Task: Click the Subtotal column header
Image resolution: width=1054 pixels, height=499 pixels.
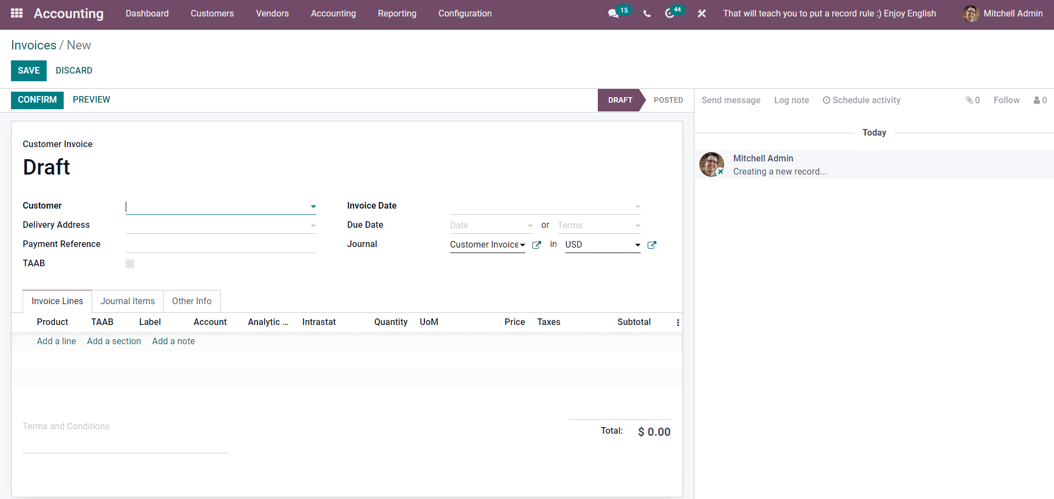Action: 634,322
